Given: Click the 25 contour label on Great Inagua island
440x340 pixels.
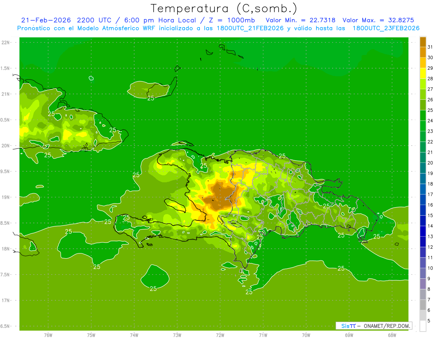Looking at the screenshot, I should tap(151, 98).
